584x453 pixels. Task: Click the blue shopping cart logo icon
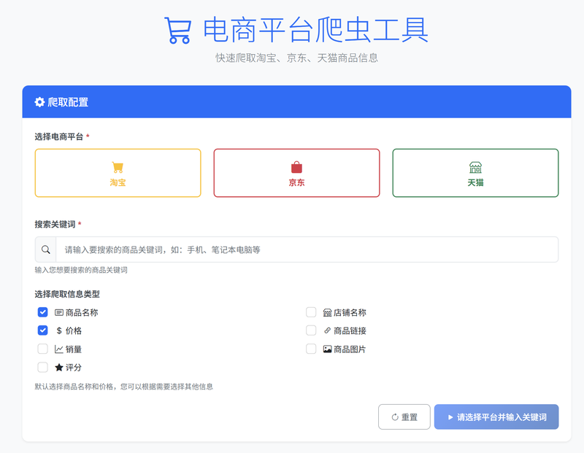click(177, 30)
